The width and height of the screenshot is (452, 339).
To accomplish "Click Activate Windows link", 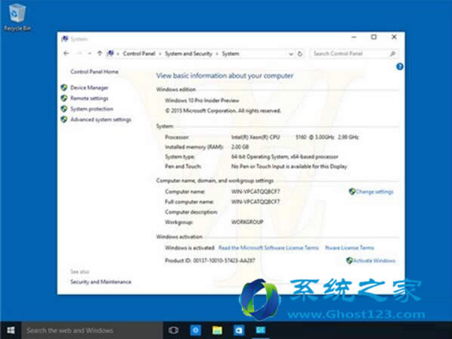I will coord(374,260).
